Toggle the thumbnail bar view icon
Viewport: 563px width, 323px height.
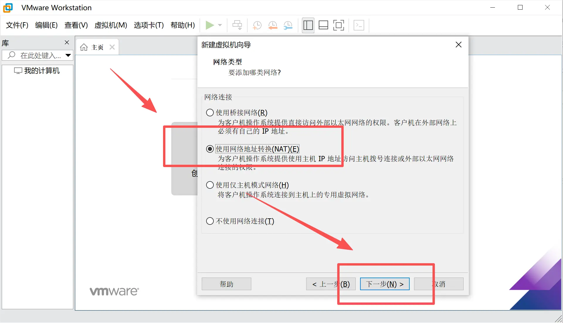pyautogui.click(x=323, y=25)
